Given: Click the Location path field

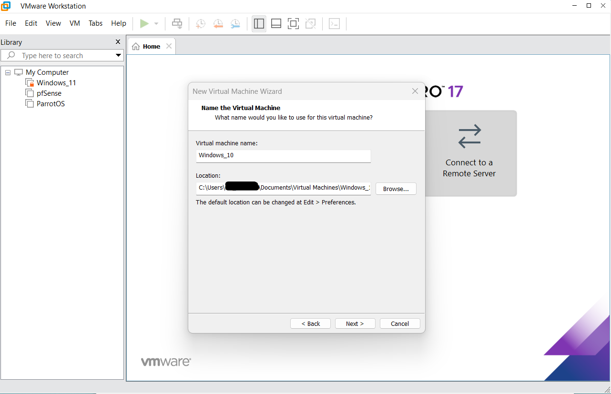Looking at the screenshot, I should tap(283, 188).
